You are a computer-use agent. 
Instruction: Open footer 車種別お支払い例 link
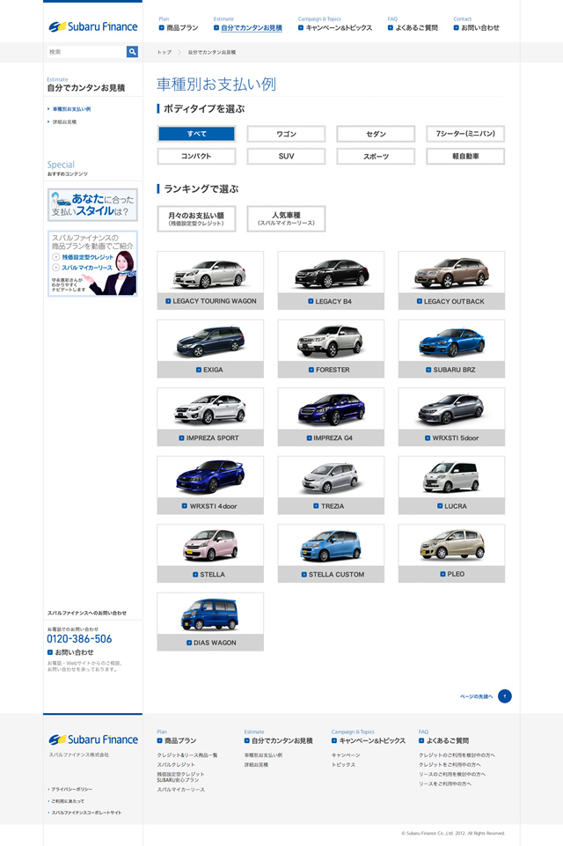tap(263, 755)
